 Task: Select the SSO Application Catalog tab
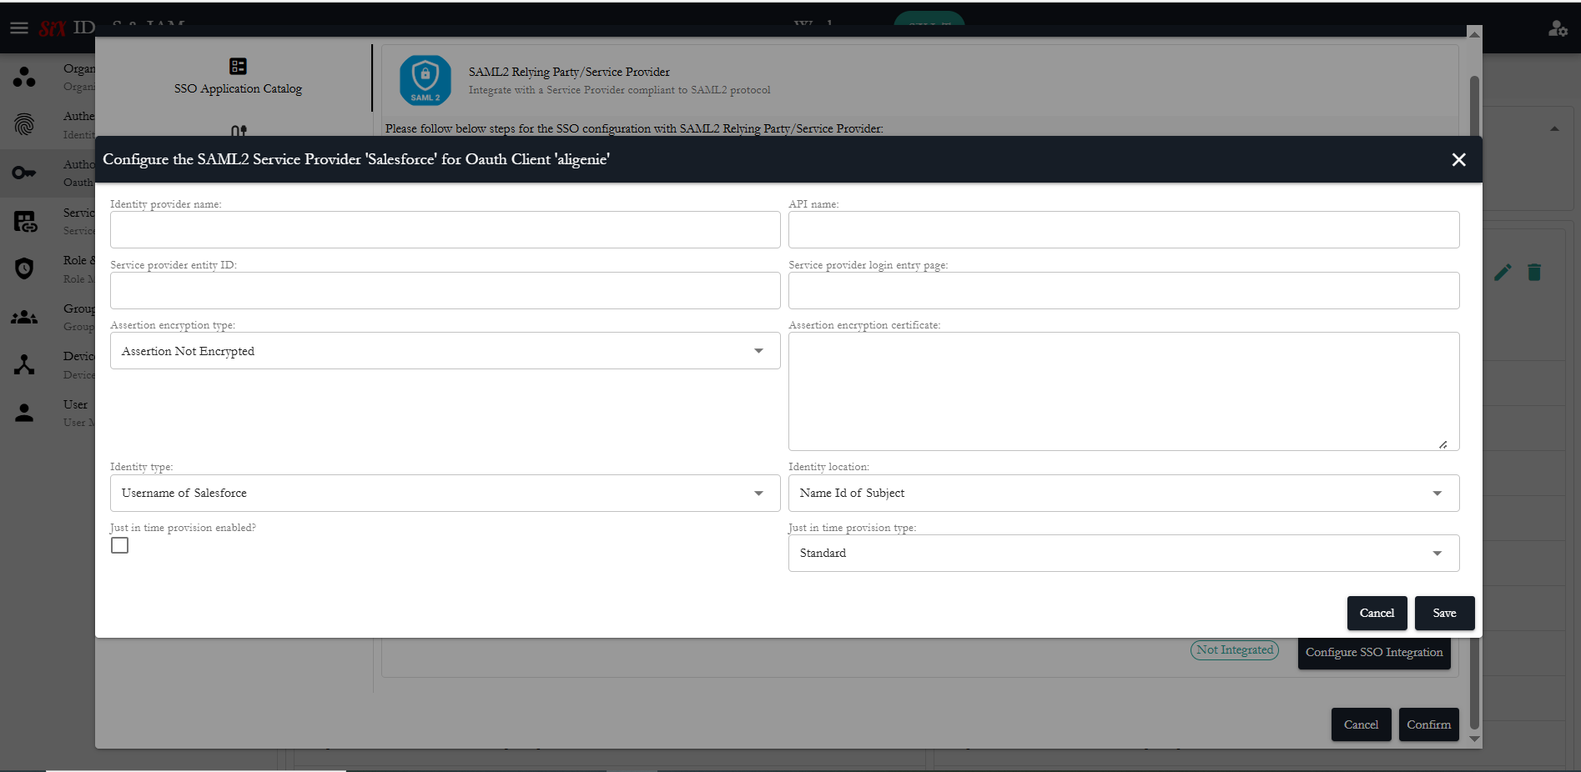[x=238, y=77]
